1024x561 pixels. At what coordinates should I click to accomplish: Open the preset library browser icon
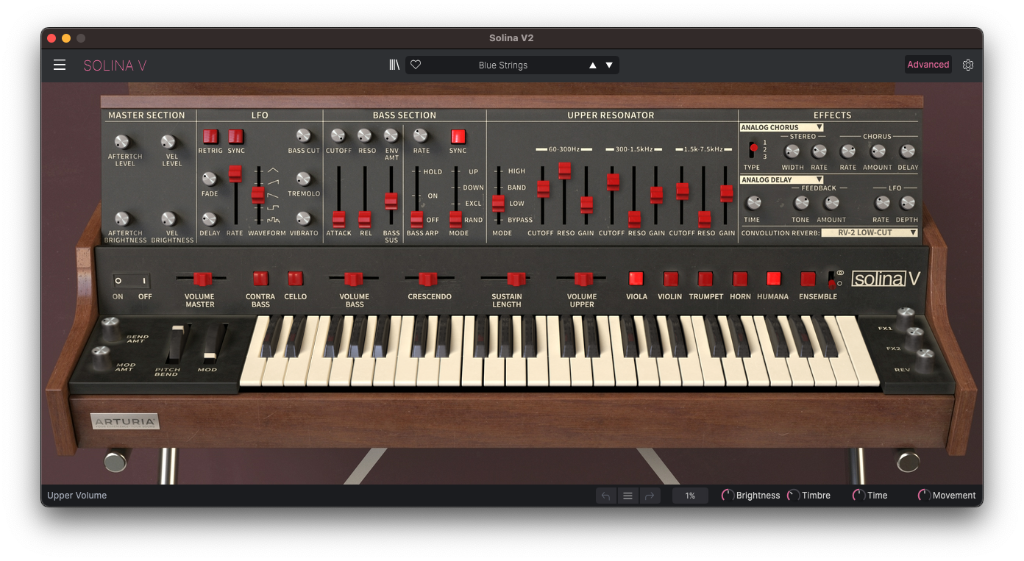click(394, 65)
